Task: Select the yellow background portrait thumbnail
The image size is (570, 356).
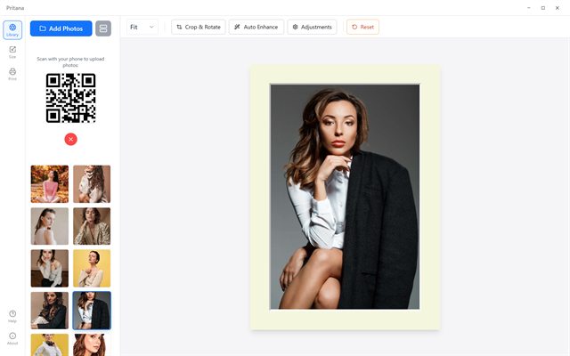Action: point(92,268)
